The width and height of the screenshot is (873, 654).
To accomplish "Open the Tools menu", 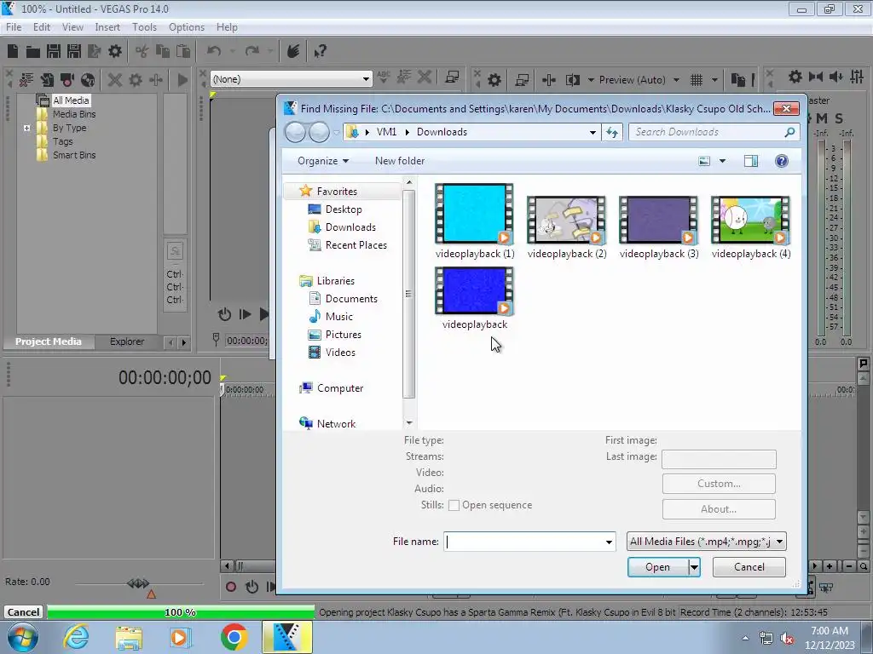I will pyautogui.click(x=144, y=27).
